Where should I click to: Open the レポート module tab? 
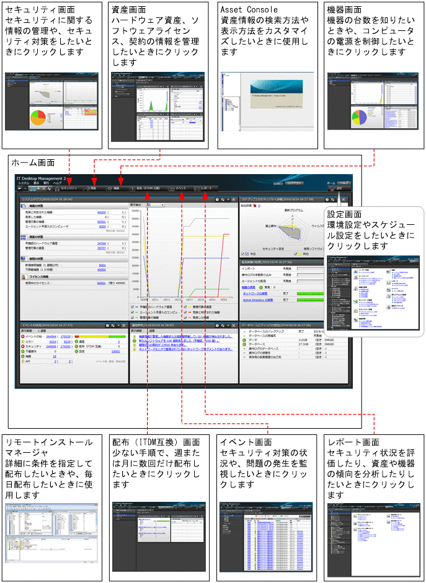point(206,188)
